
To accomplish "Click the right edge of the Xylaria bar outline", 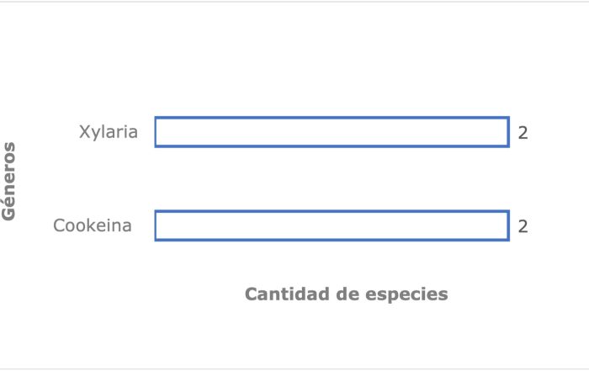I will (508, 132).
